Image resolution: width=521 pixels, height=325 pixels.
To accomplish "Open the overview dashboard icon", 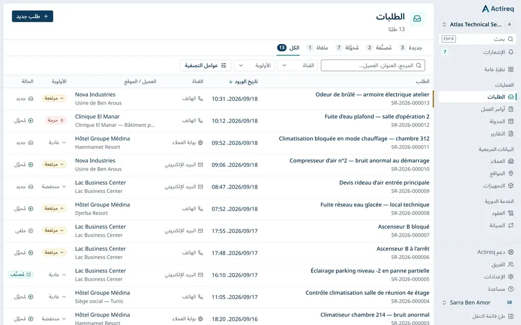I will point(511,69).
